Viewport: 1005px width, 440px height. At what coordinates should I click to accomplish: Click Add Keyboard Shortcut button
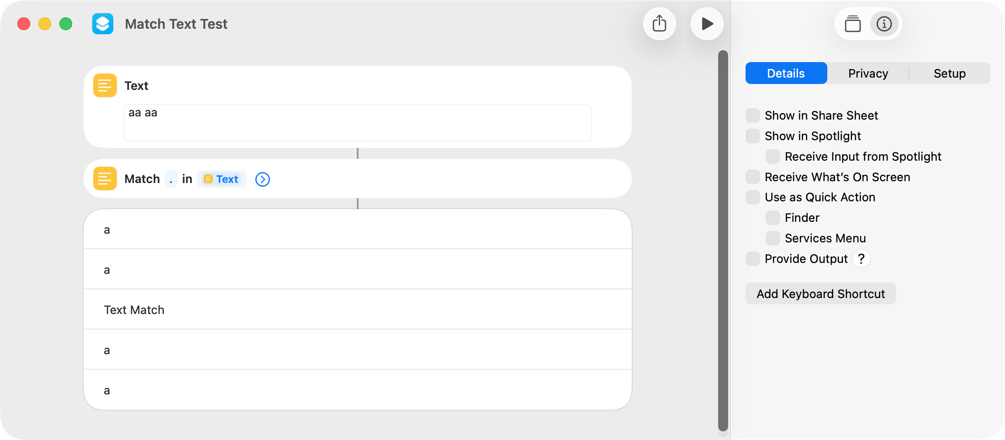(820, 294)
